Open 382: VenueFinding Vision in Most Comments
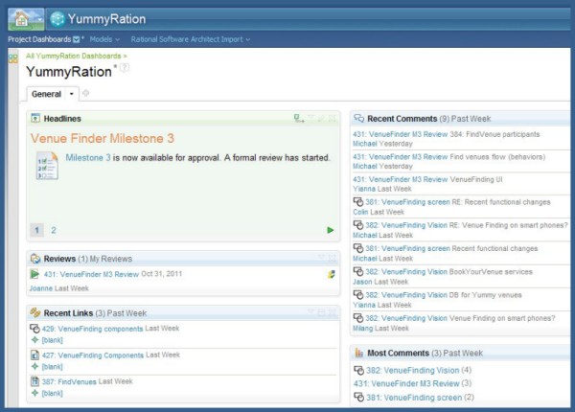575x412 pixels. click(412, 370)
